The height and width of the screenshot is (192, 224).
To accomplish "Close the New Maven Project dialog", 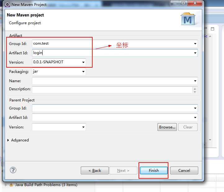I will (195, 3).
